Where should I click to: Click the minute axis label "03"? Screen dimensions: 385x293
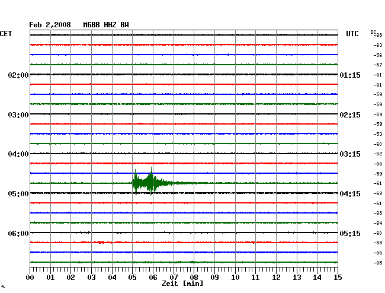coord(91,278)
